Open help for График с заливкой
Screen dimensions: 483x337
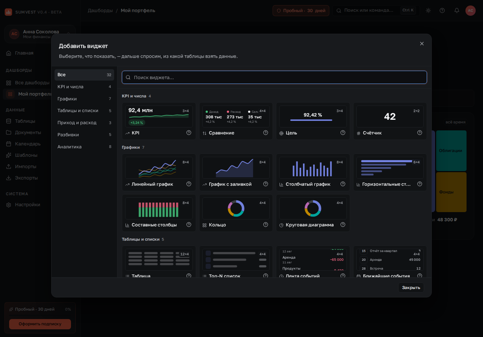click(x=266, y=184)
